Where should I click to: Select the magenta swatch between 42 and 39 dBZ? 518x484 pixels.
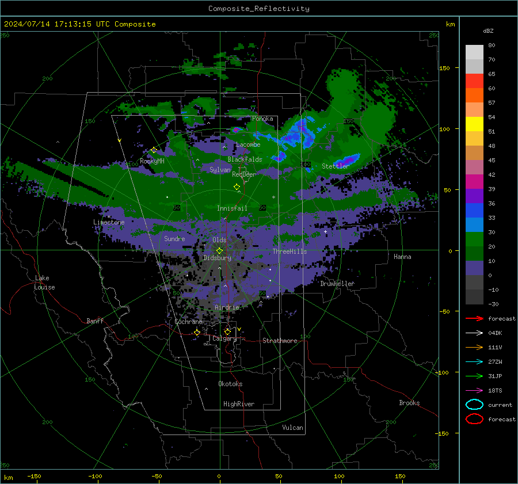[474, 182]
